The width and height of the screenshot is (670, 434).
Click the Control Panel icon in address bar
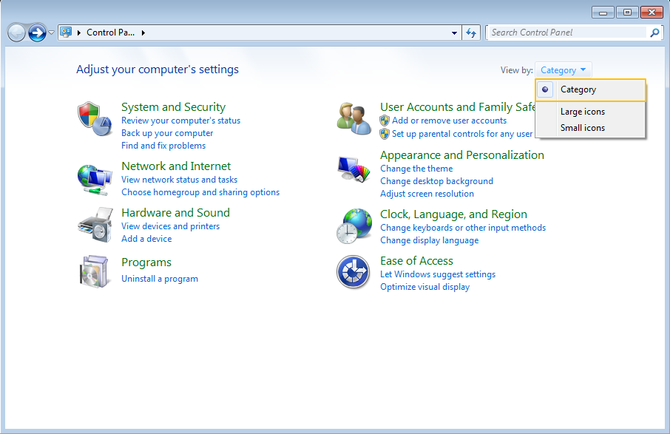click(x=66, y=32)
